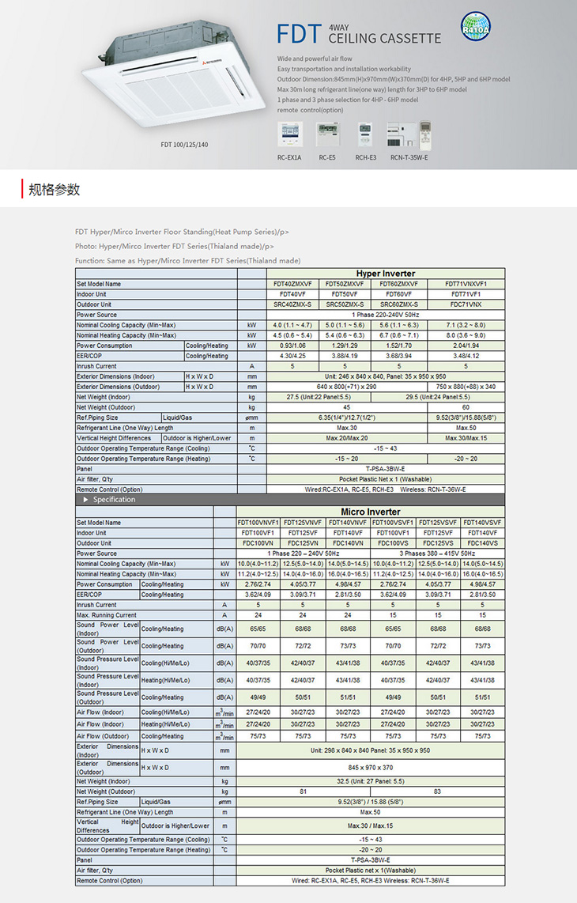Click the 'Easy transportation and installation workability' line

344,69
